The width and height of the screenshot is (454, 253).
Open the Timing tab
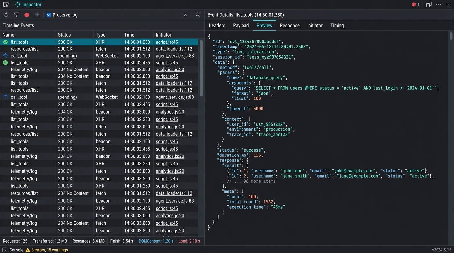(337, 25)
